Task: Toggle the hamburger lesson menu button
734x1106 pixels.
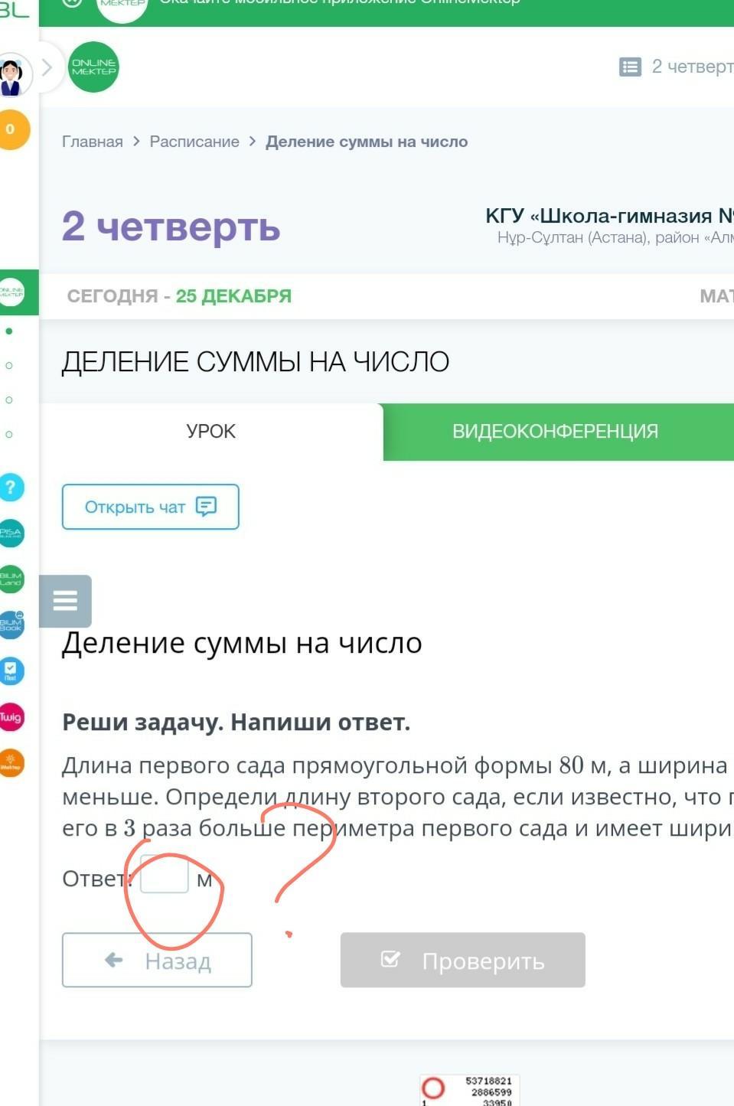Action: 65,601
